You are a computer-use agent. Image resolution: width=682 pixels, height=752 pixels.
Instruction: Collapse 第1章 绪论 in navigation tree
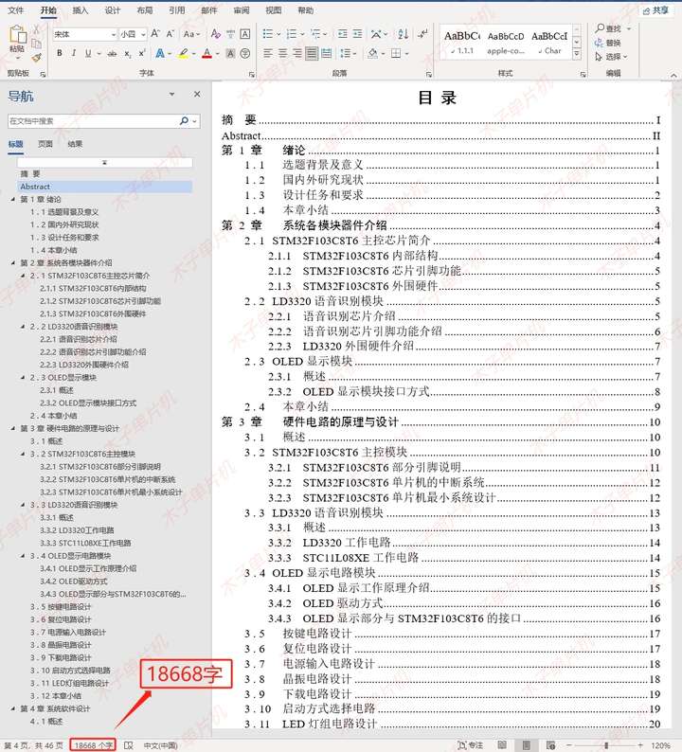[x=13, y=199]
